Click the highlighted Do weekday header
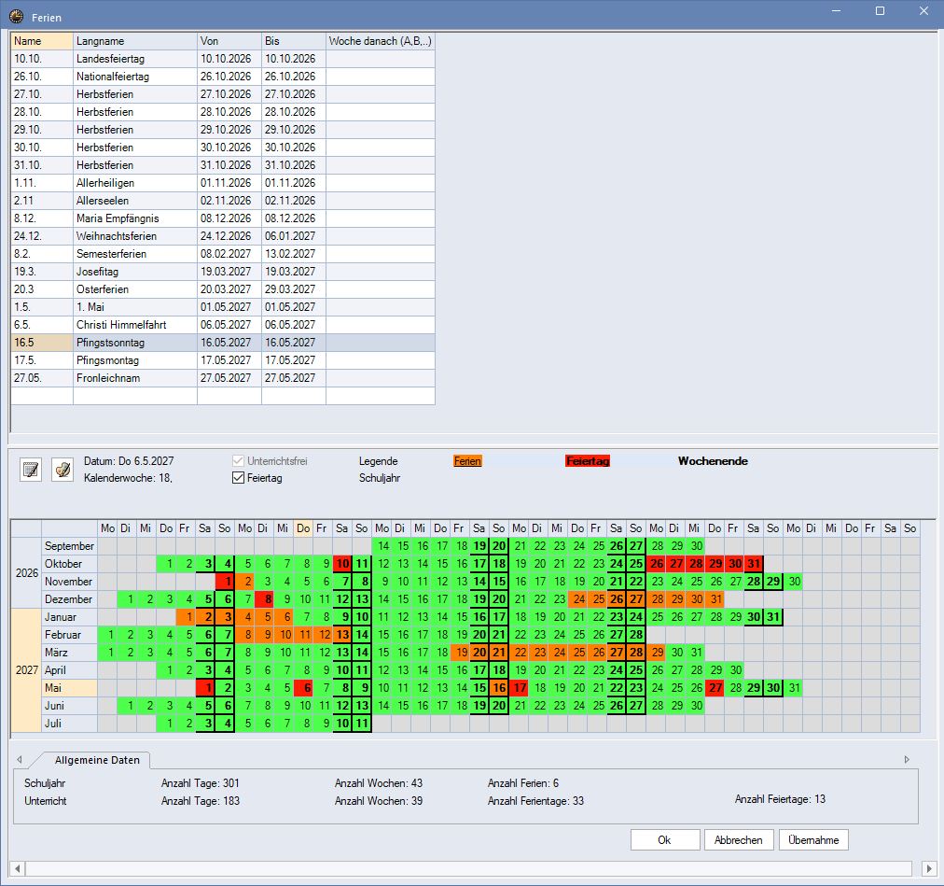This screenshot has width=944, height=886. [303, 528]
